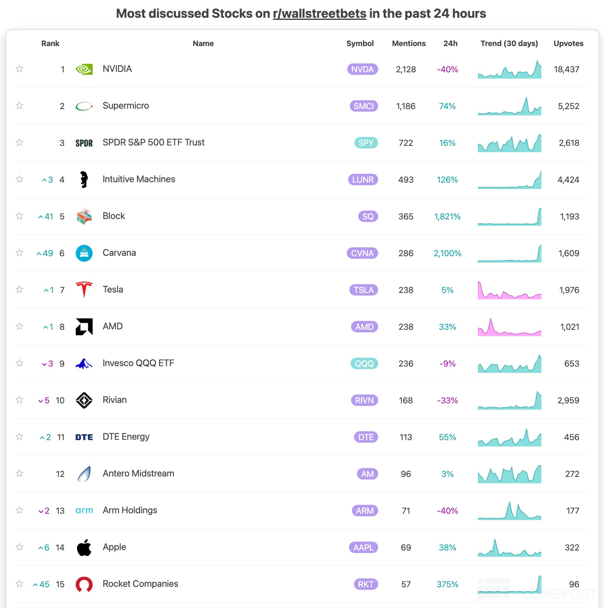Click the Rivian diamond logo icon
The image size is (604, 608).
84,400
